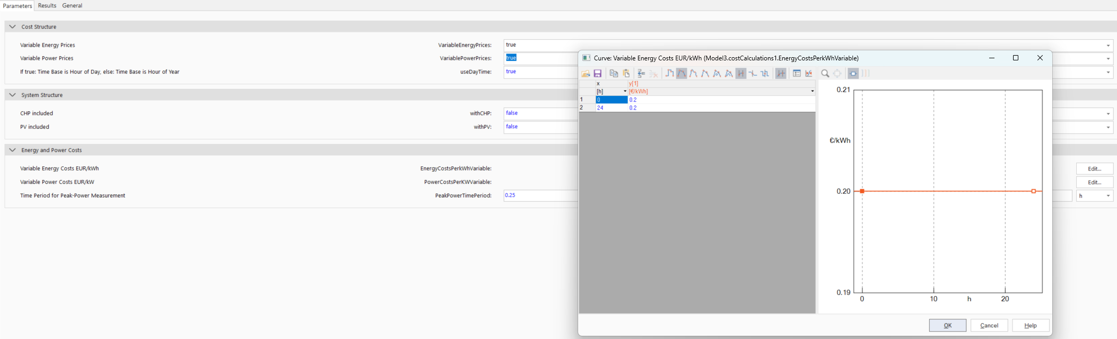1117x339 pixels.
Task: Open Help from the curve dialog
Action: 1031,325
